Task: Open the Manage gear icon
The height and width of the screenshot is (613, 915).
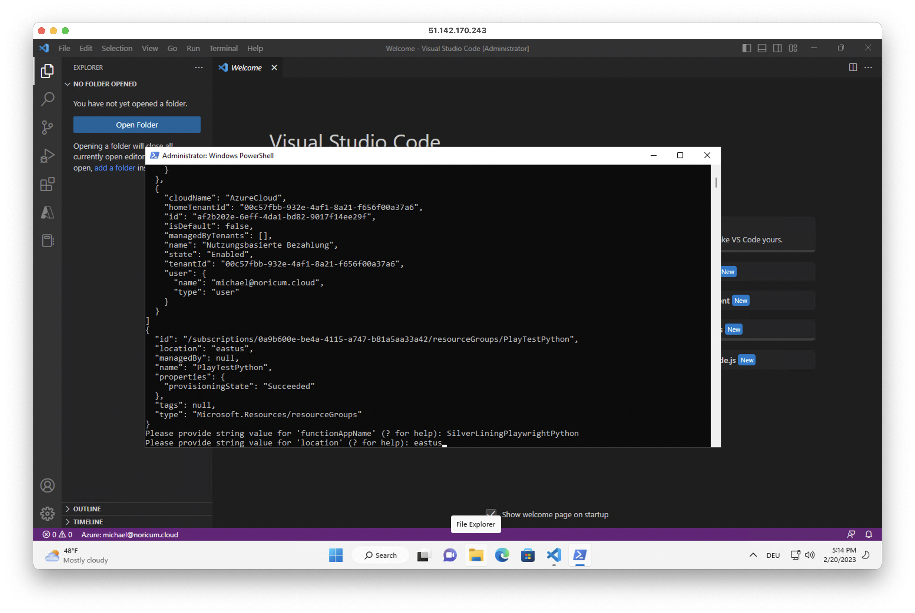Action: [x=47, y=513]
